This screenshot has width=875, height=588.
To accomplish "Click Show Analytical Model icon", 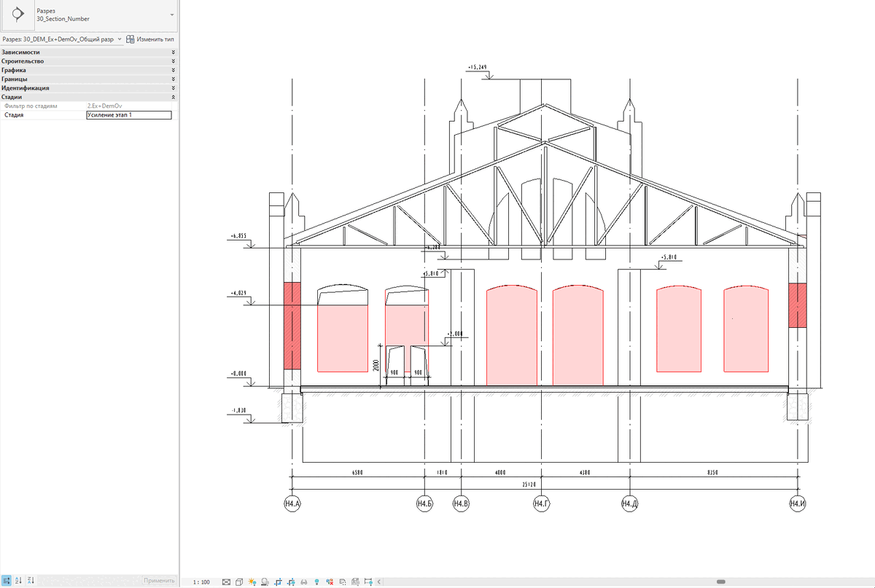I will (355, 582).
